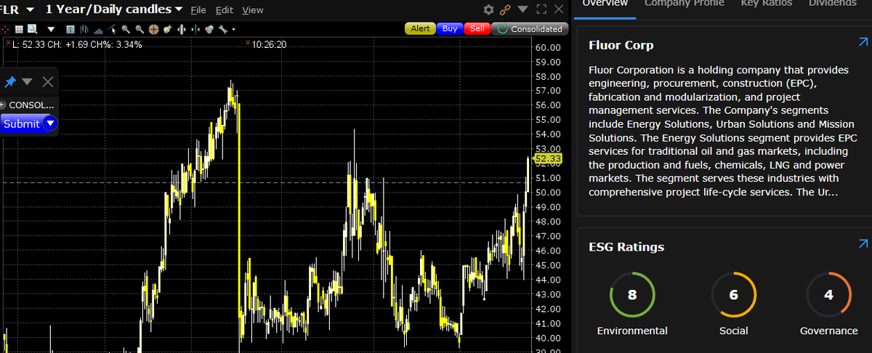Click the Social score 6 gauge
The width and height of the screenshot is (872, 353).
pos(733,295)
